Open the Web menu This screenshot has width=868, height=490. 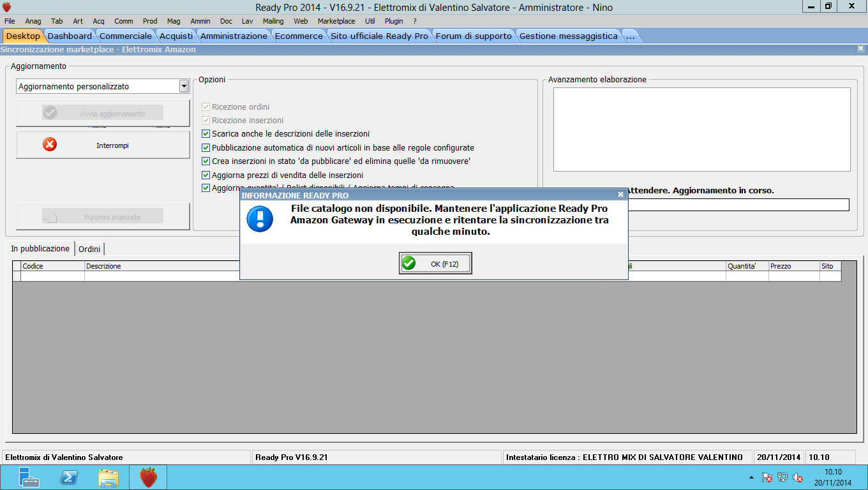pyautogui.click(x=301, y=21)
